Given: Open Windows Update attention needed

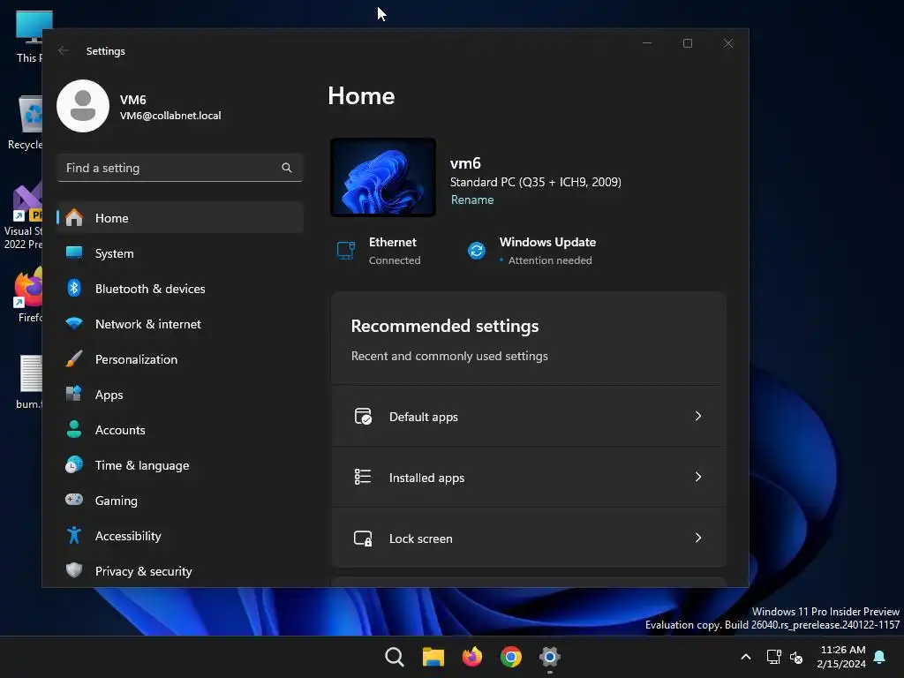Looking at the screenshot, I should point(531,251).
